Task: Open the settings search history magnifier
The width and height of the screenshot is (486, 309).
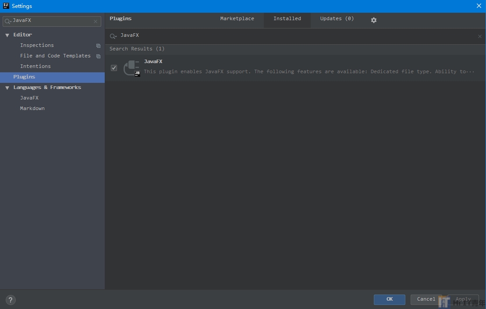Action: point(8,21)
